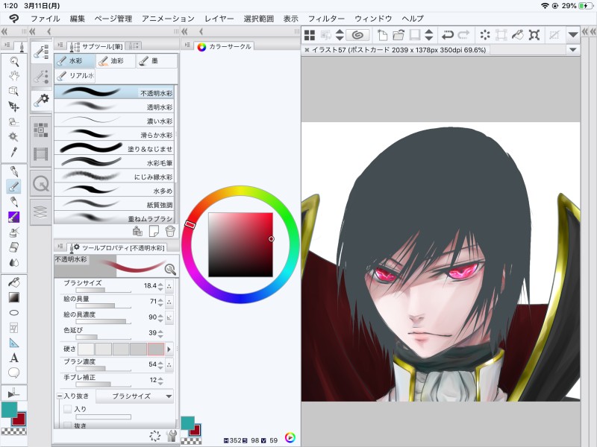Select the Zoom magnifier tool
This screenshot has width=597, height=447.
click(x=14, y=61)
